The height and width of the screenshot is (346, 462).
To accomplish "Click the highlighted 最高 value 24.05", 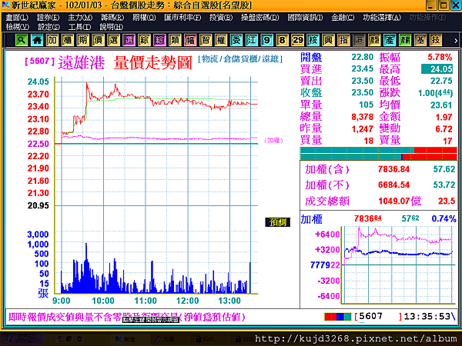I will point(437,69).
